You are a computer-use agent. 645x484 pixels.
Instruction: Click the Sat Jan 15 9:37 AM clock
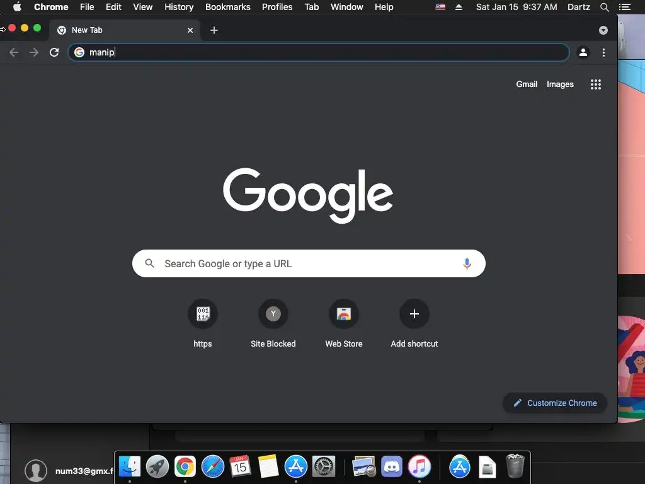coord(517,7)
